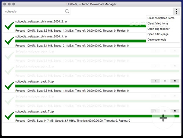Open tools for softpedia_wallpaper_pack_7.zip

pos(165,111)
